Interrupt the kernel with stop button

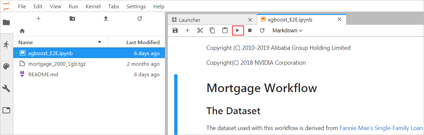[x=250, y=30]
